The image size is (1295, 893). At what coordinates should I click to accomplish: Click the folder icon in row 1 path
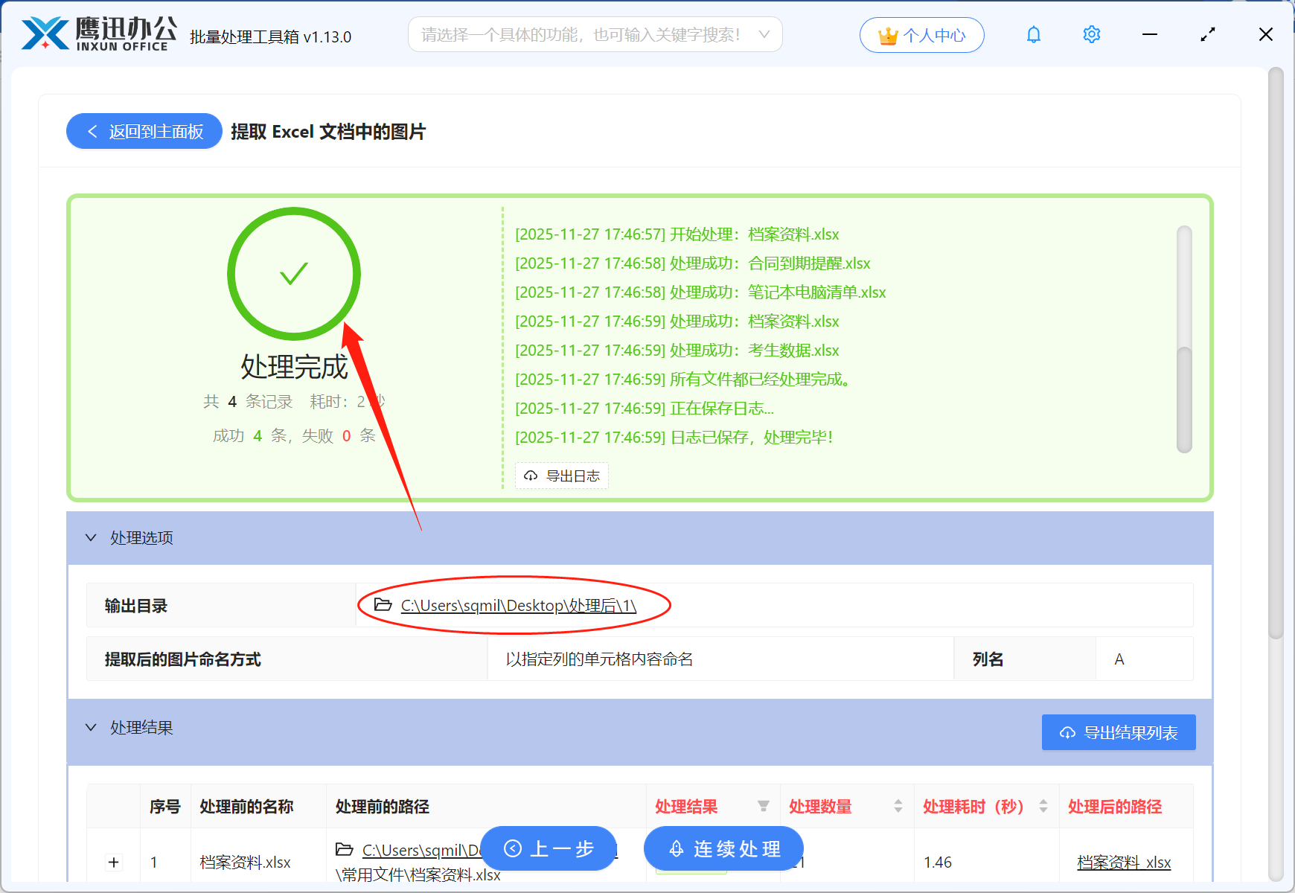343,849
